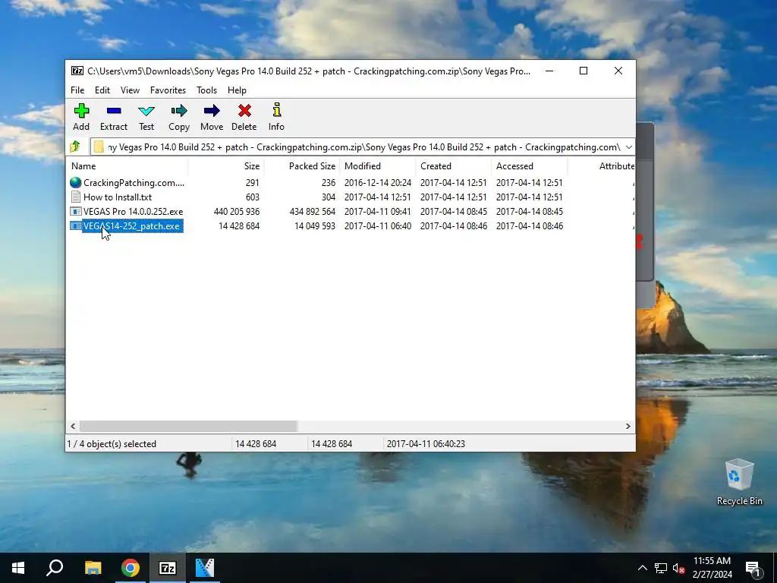Click modified date 2016-12-14 20:24
The width and height of the screenshot is (777, 583).
378,182
